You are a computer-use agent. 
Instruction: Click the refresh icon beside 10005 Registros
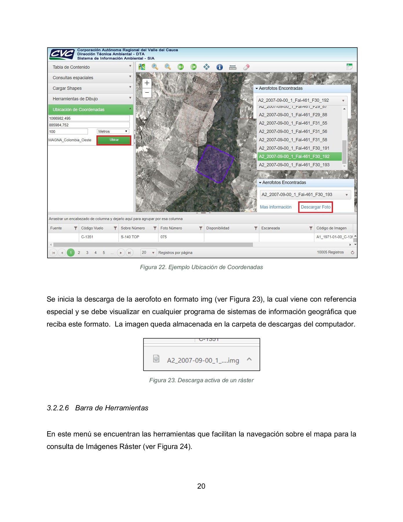coord(352,252)
